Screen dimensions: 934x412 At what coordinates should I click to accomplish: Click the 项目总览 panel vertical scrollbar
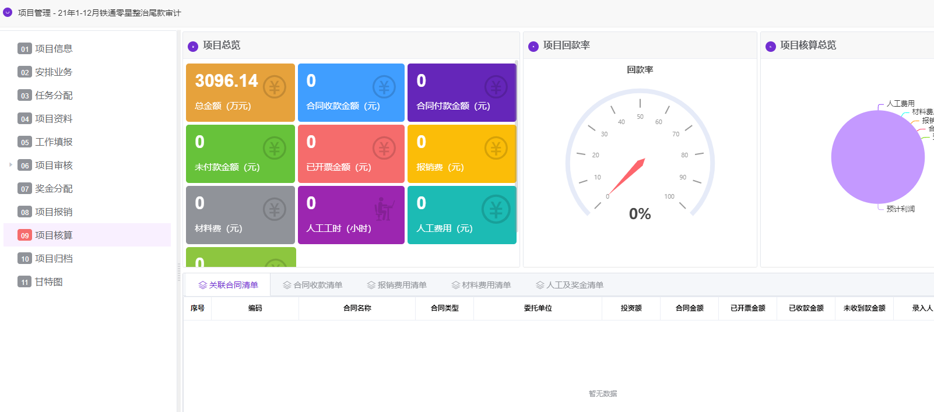pyautogui.click(x=517, y=146)
